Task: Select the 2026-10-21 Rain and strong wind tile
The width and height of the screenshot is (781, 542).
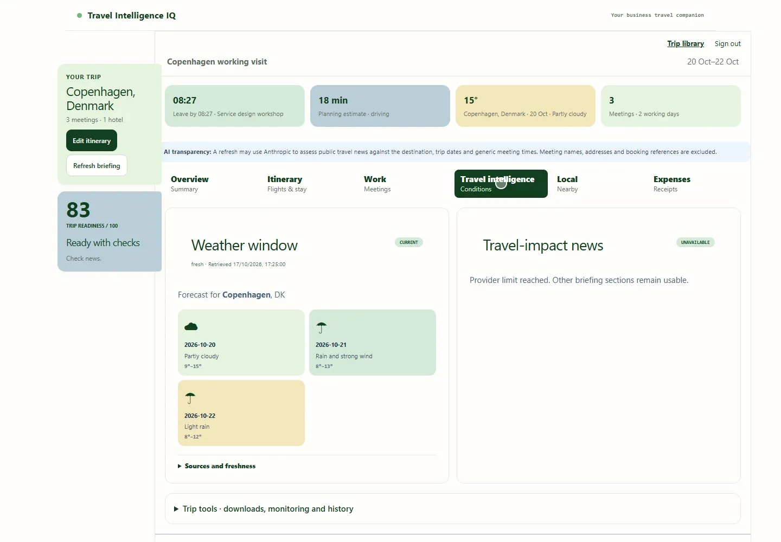Action: 373,343
